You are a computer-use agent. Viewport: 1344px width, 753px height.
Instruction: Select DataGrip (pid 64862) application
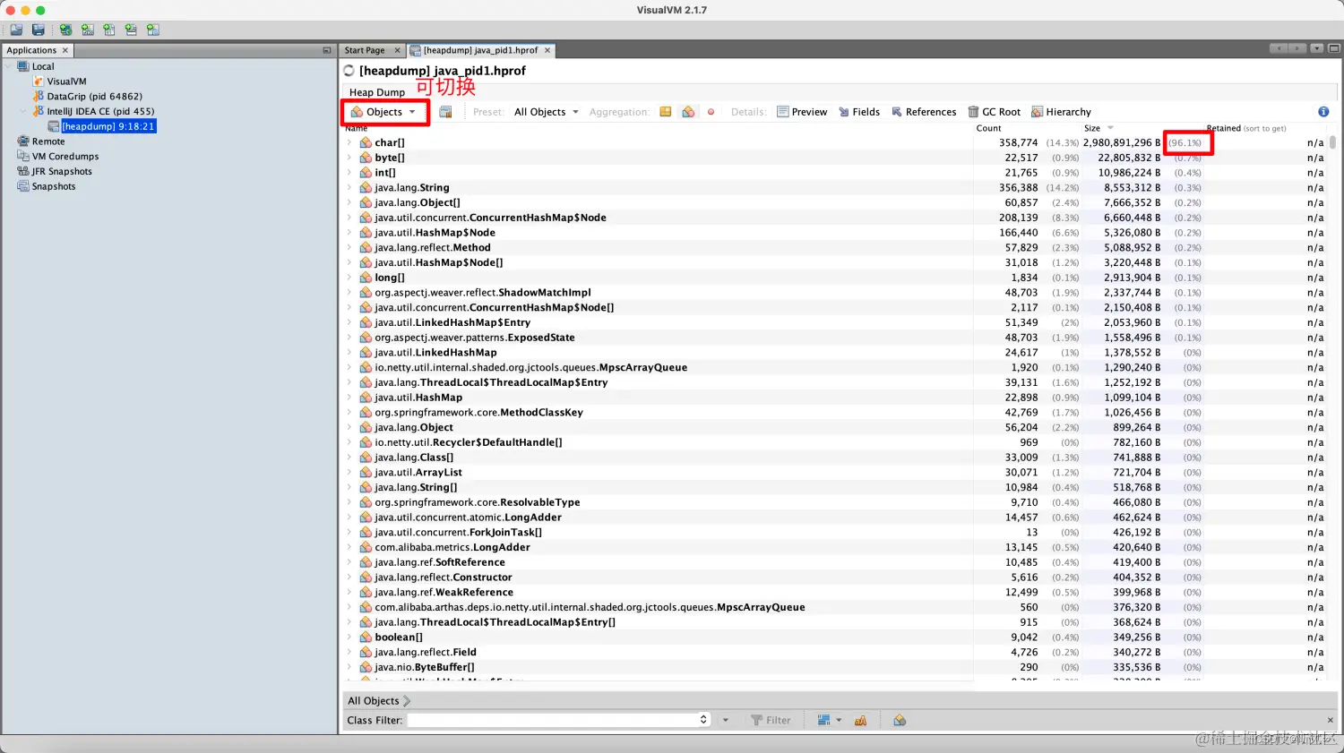88,97
